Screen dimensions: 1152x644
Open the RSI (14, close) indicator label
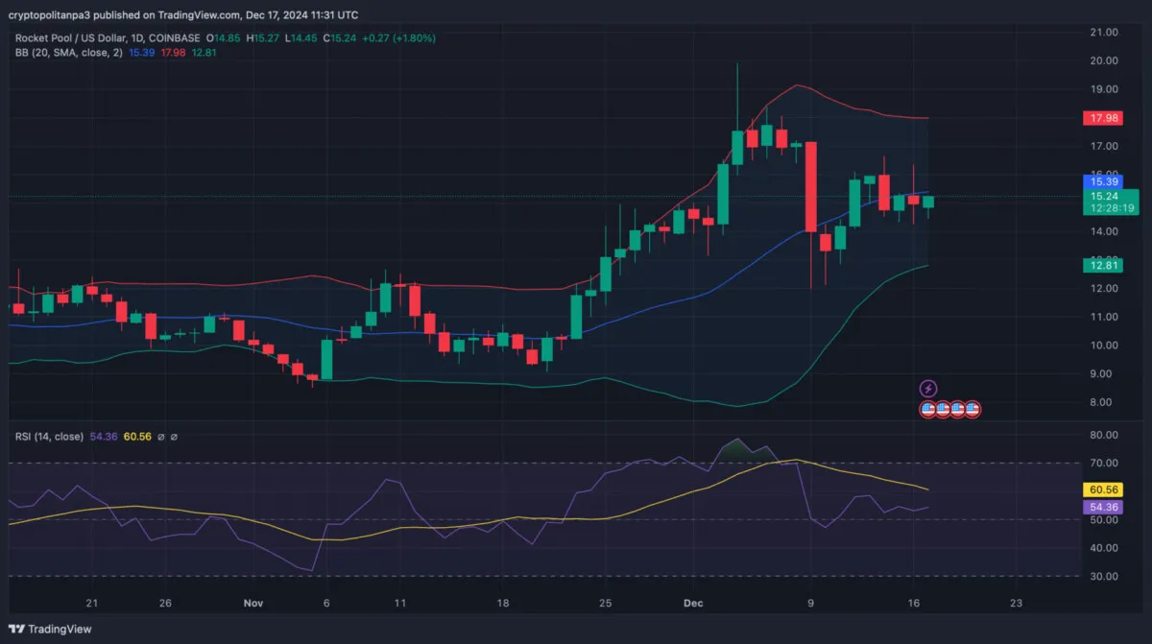49,437
